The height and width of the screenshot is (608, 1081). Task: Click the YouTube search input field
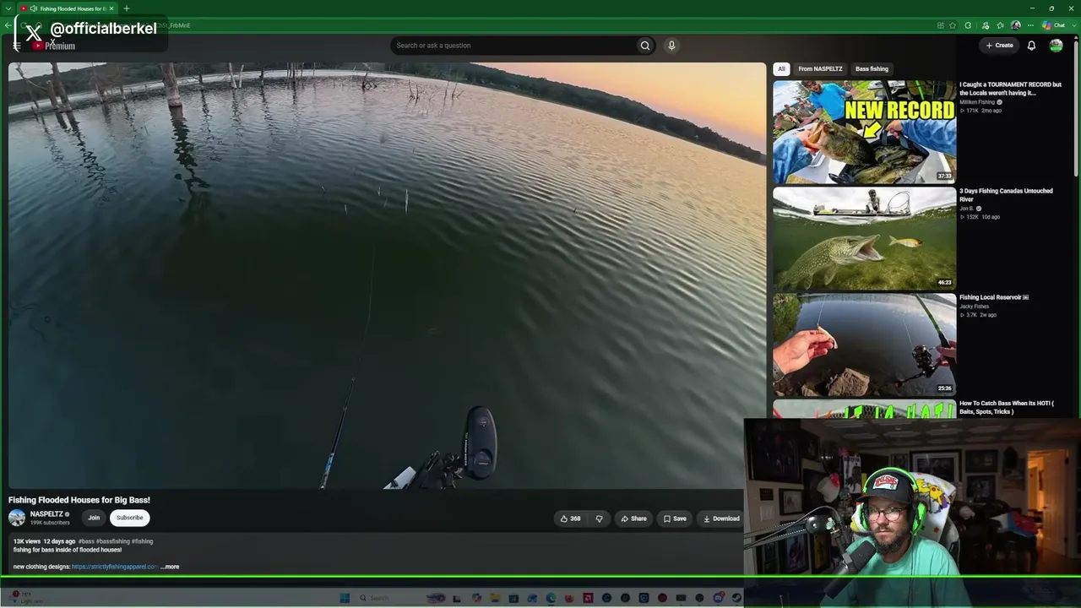point(513,46)
